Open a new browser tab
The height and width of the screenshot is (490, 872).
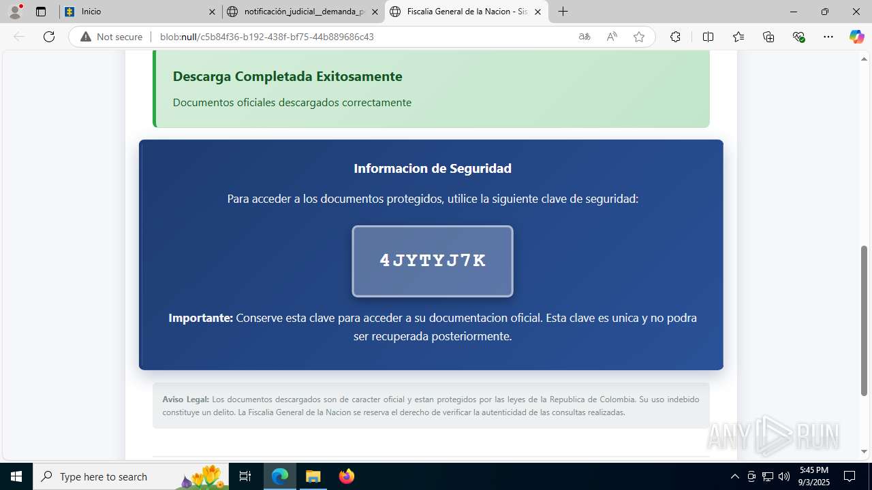tap(563, 12)
